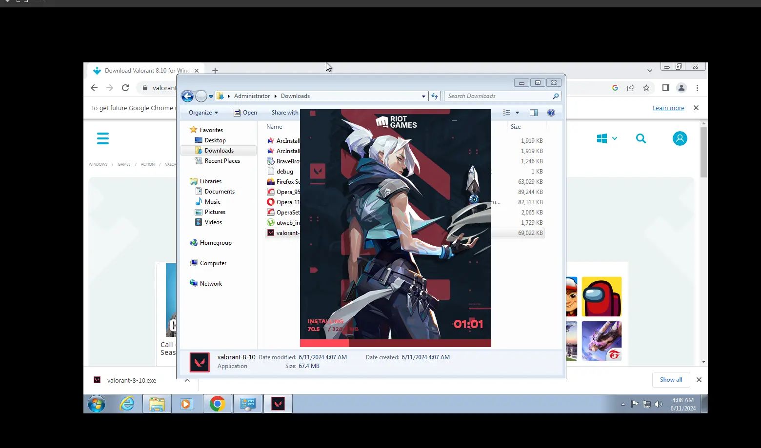Open the Organize menu
Viewport: 761px width, 448px height.
point(203,113)
